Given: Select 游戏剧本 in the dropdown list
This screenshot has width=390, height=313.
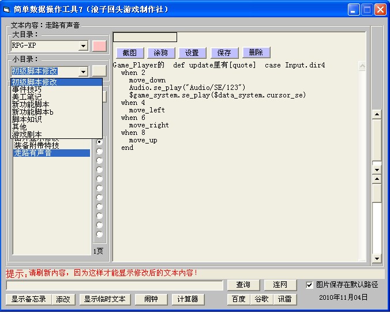Looking at the screenshot, I should tap(57, 134).
